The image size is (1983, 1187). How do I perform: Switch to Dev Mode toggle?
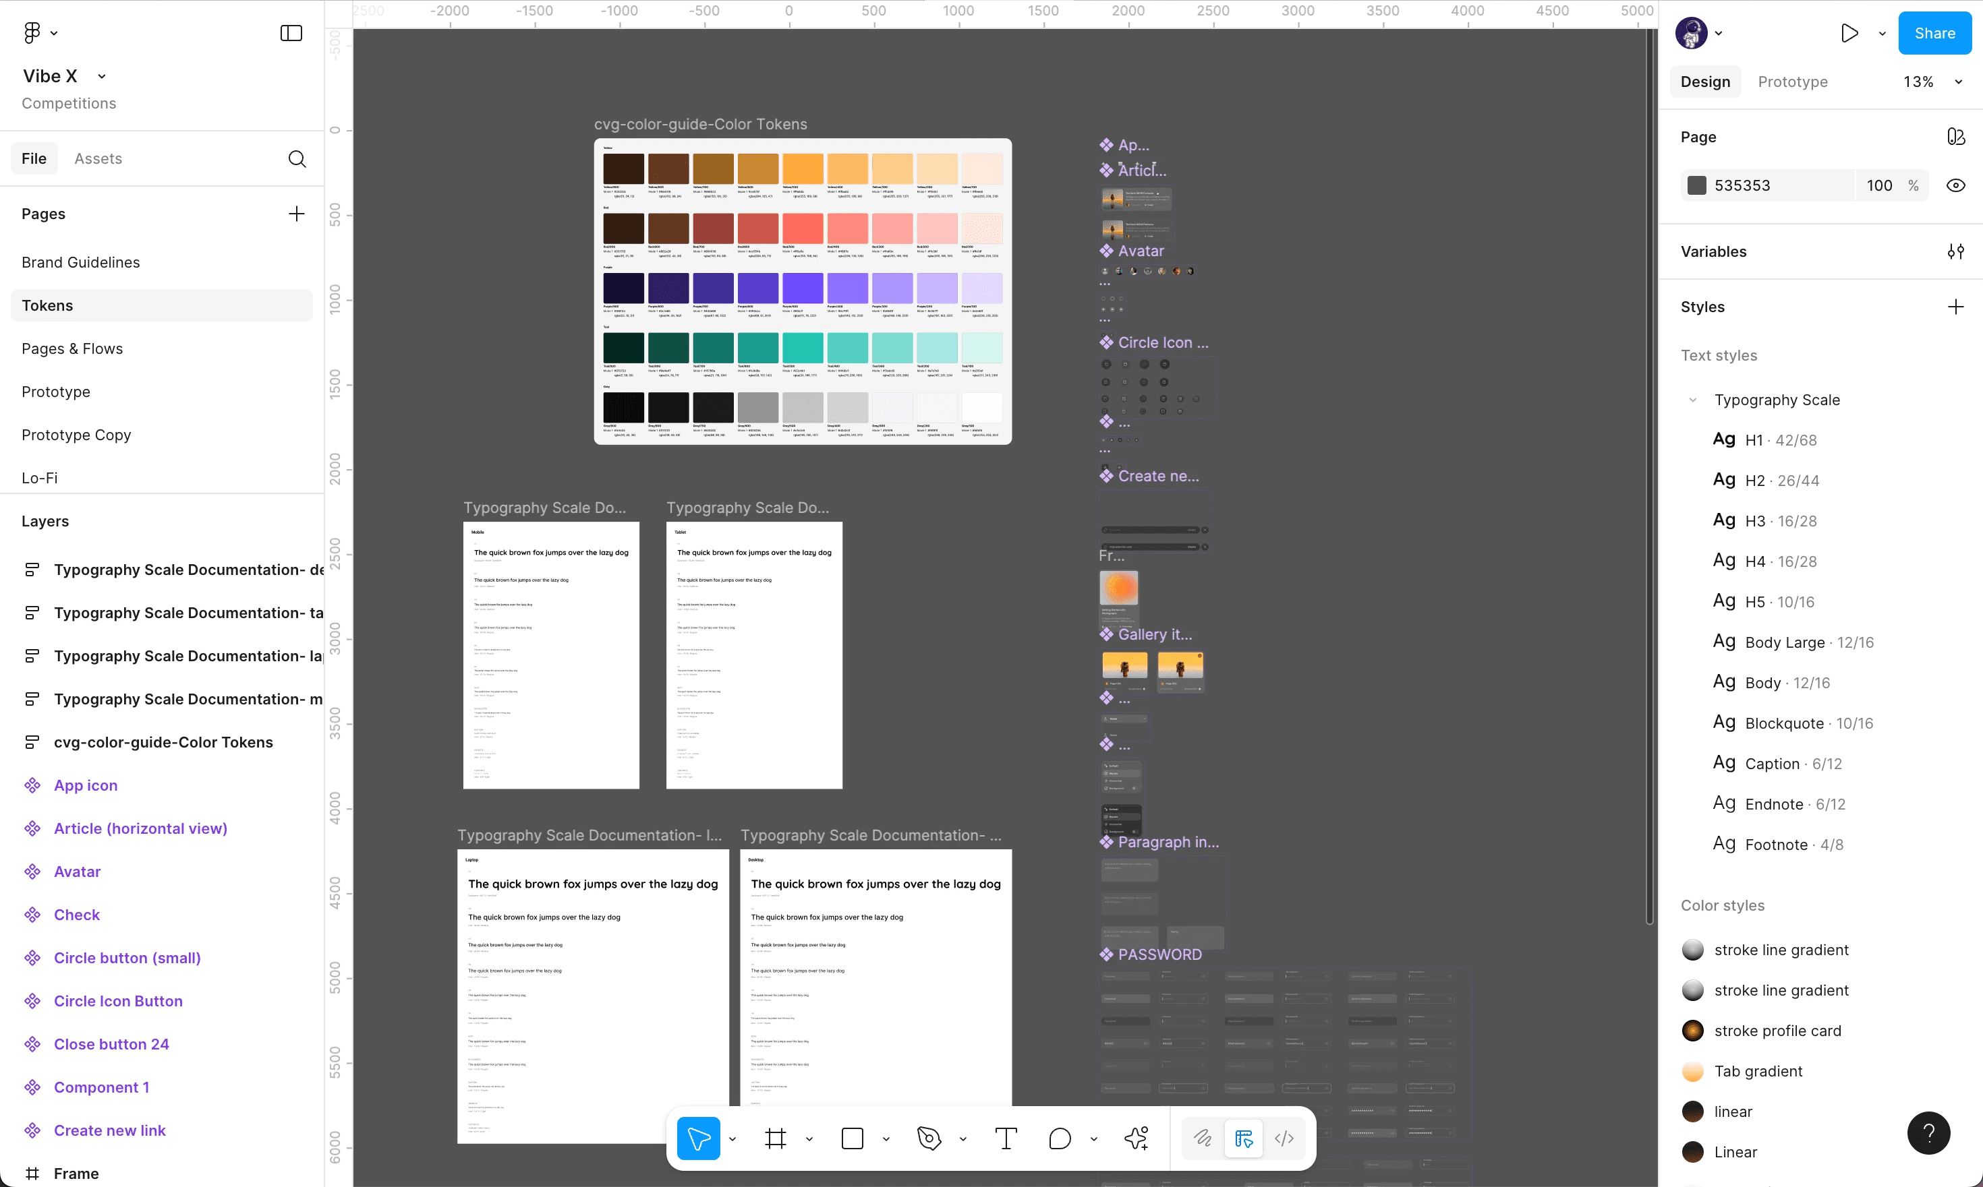(x=1284, y=1138)
